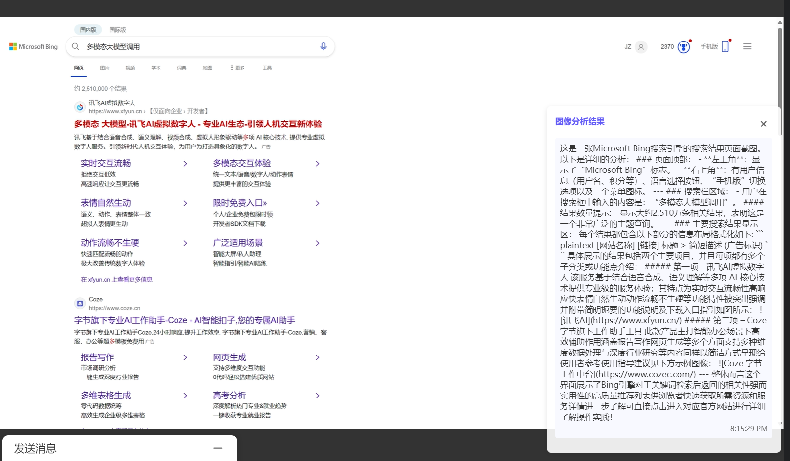The width and height of the screenshot is (790, 461).
Task: Click the 2370 rewards points number
Action: [667, 47]
